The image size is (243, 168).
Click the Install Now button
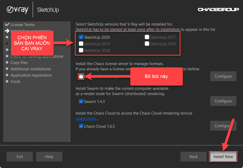pos(223,156)
